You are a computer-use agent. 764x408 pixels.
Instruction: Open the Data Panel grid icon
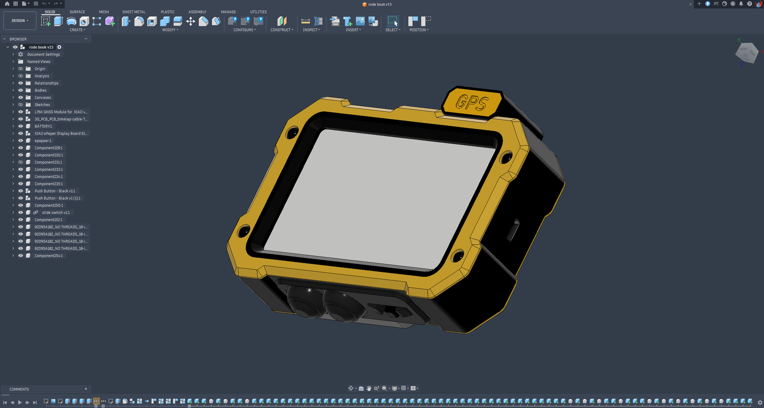pos(15,4)
